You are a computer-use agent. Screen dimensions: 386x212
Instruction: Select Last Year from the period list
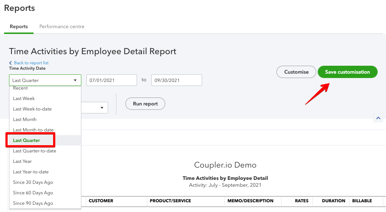22,161
